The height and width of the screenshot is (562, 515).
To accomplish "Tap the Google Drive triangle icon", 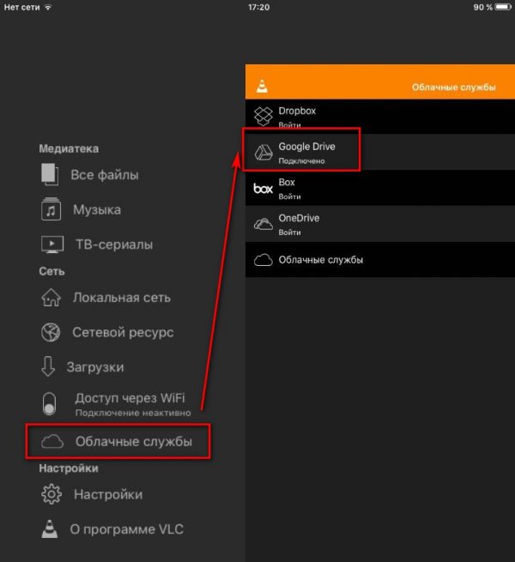I will click(x=263, y=152).
